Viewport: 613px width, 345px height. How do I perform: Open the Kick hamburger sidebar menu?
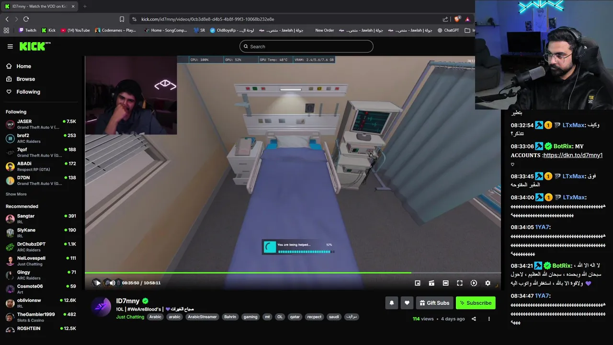click(10, 46)
